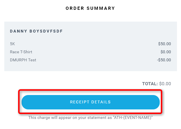Viewport: 181px width, 129px height.
Task: Click the $0.00 total amount
Action: [x=165, y=84]
